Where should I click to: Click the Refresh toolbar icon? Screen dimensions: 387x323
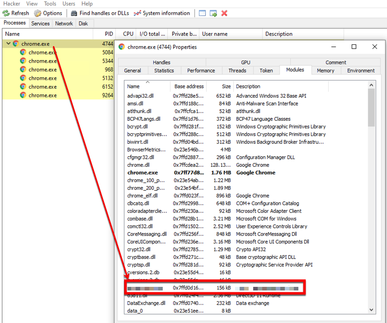coord(6,13)
